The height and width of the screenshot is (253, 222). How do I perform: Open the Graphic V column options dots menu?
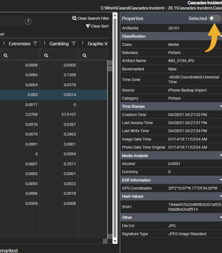(x=83, y=43)
